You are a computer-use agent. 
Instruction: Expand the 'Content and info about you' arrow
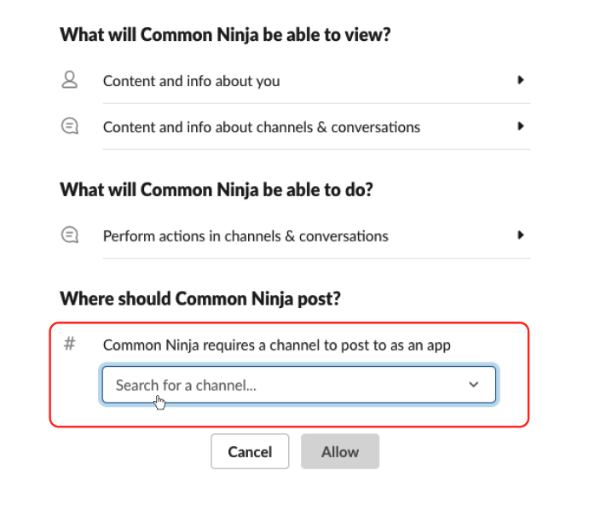(x=520, y=80)
